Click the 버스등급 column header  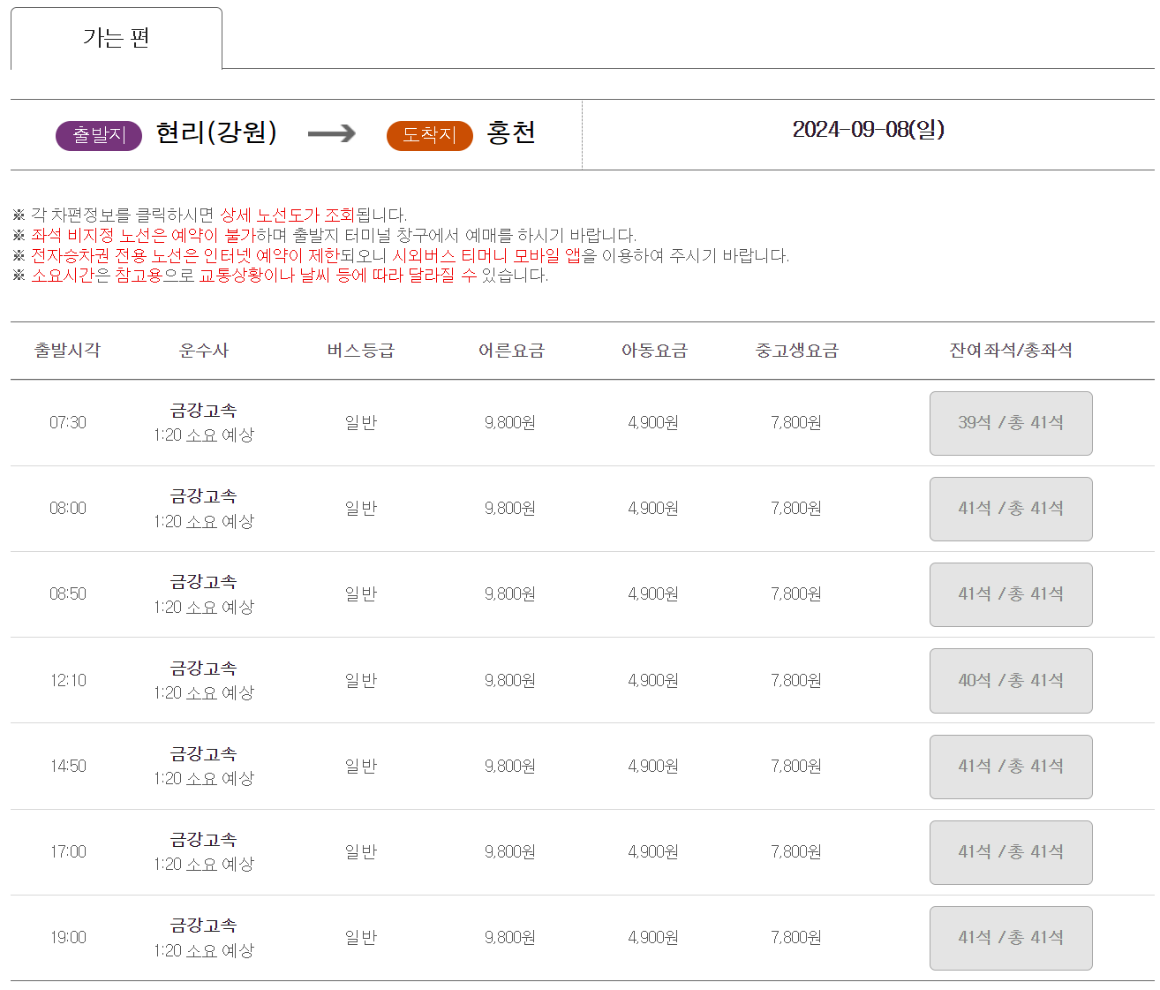click(x=361, y=351)
